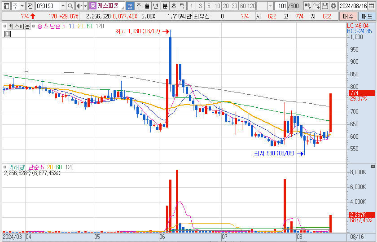This screenshot has height=242, width=377.
Task: Close the volume pane with its X icon
Action: pyautogui.click(x=373, y=166)
